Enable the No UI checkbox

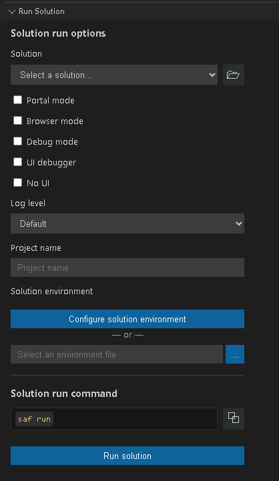pyautogui.click(x=18, y=183)
